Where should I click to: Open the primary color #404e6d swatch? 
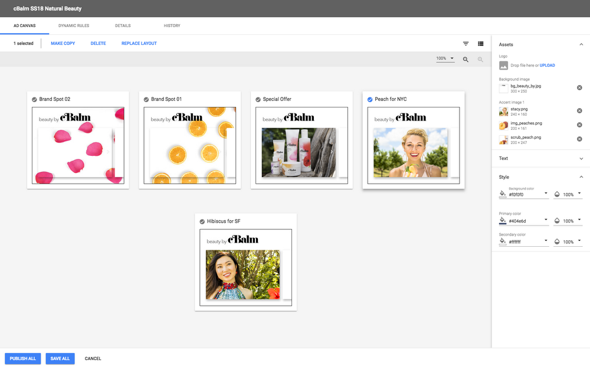[x=503, y=221]
